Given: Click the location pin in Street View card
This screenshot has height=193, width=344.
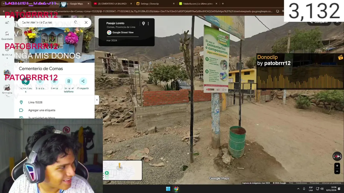Looking at the screenshot, I should (144, 24).
